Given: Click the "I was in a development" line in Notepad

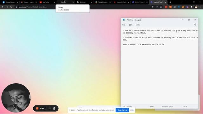Looking at the screenshot, I should click(160, 30).
